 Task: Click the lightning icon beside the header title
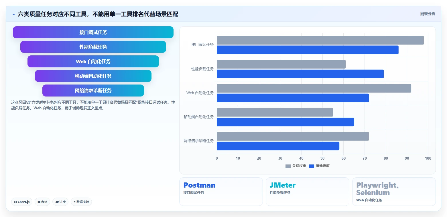[x=13, y=14]
